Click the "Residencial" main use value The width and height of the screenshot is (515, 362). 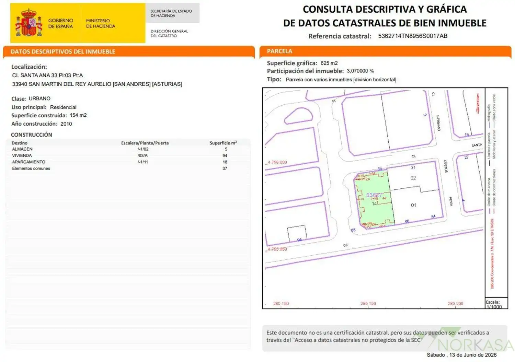point(63,107)
